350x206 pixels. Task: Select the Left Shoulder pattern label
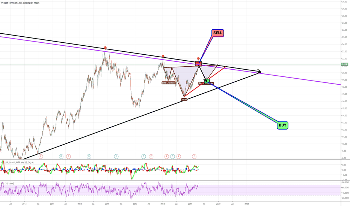point(169,83)
